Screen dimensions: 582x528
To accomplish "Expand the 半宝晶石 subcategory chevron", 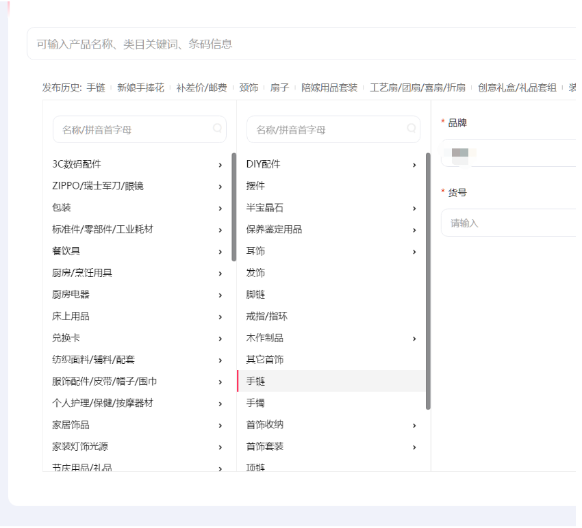I will click(414, 209).
